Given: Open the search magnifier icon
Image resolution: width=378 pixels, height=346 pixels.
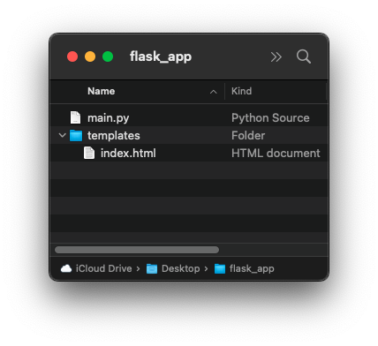Looking at the screenshot, I should point(304,56).
